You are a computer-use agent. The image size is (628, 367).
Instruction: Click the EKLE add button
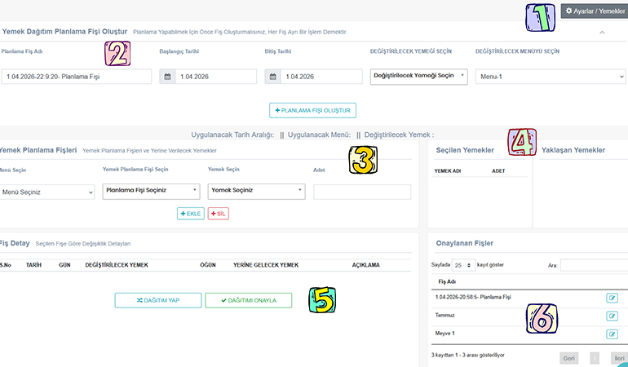click(190, 213)
